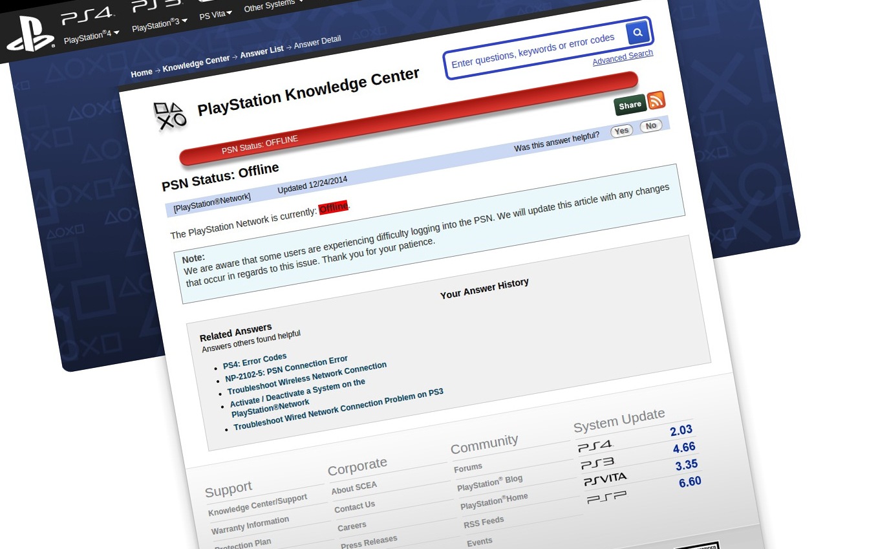
Task: Click the green Share button
Action: [x=629, y=103]
